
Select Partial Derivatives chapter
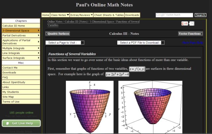point(21,35)
